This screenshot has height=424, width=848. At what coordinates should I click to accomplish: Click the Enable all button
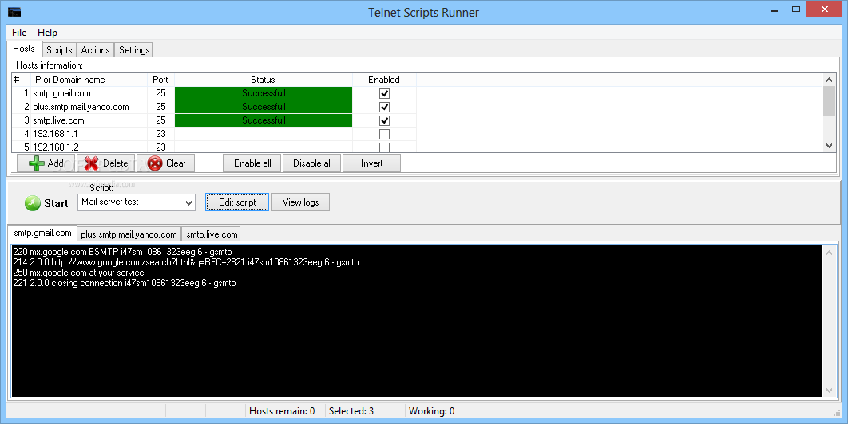[252, 163]
